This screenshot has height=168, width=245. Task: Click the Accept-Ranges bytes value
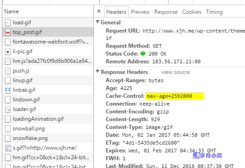point(156,80)
